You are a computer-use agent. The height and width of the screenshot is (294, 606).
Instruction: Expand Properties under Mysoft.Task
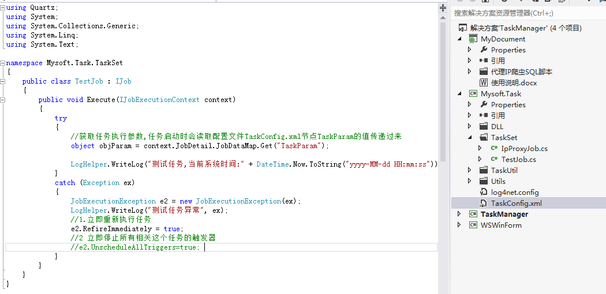(470, 104)
